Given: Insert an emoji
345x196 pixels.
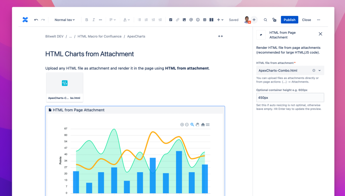Looking at the screenshot, I should pos(198,20).
